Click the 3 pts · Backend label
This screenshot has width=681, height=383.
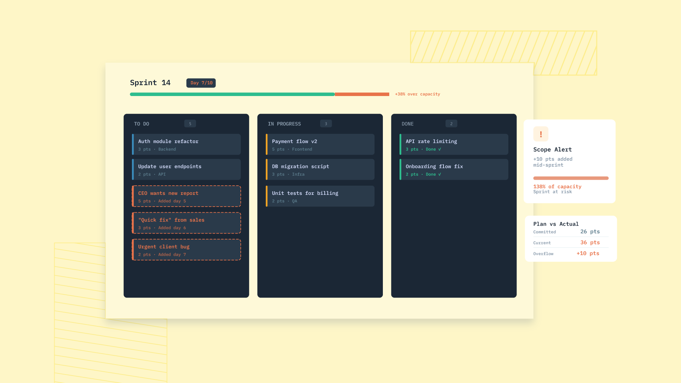[x=157, y=149]
